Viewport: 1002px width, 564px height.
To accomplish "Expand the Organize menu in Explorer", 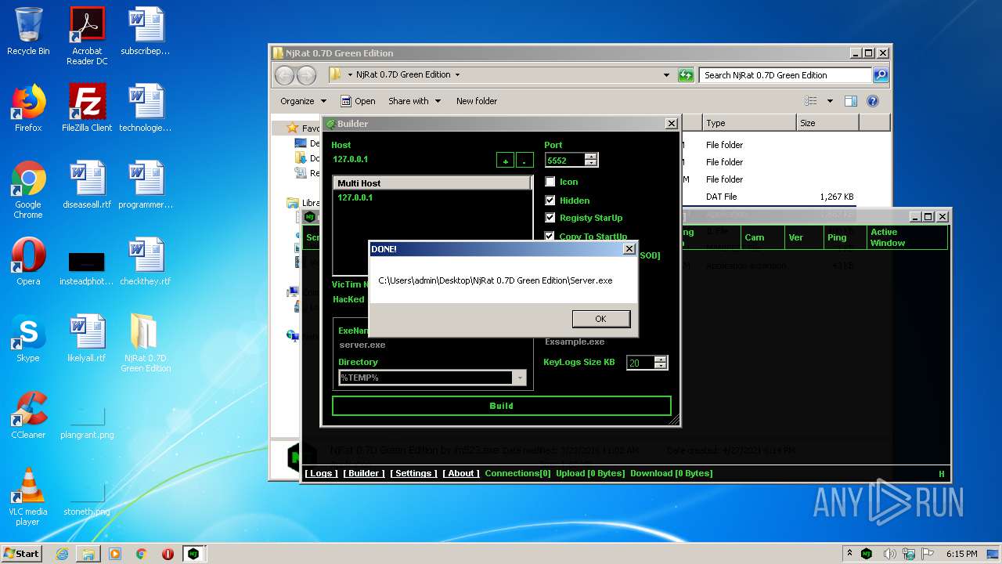I will pyautogui.click(x=303, y=101).
